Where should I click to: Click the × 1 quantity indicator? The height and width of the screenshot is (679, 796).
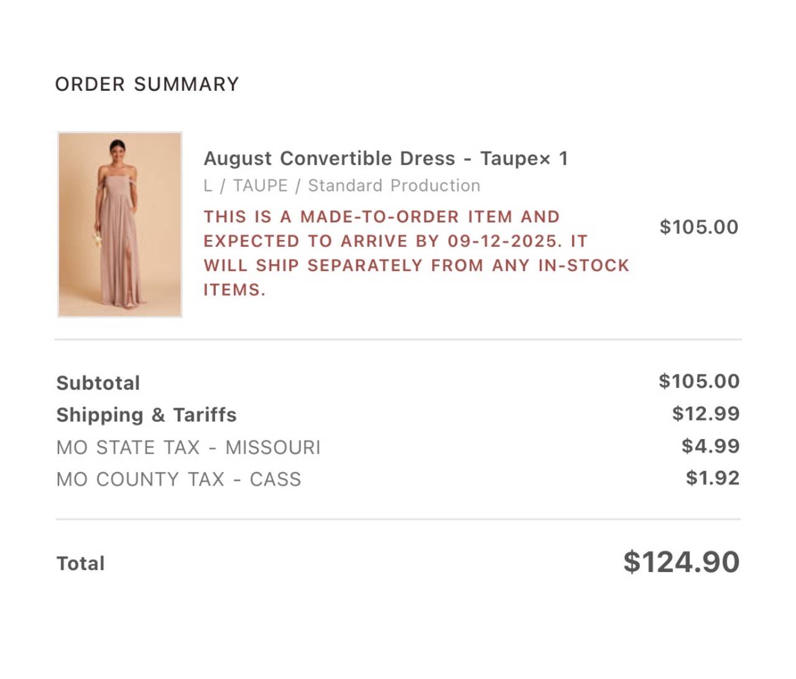[553, 159]
